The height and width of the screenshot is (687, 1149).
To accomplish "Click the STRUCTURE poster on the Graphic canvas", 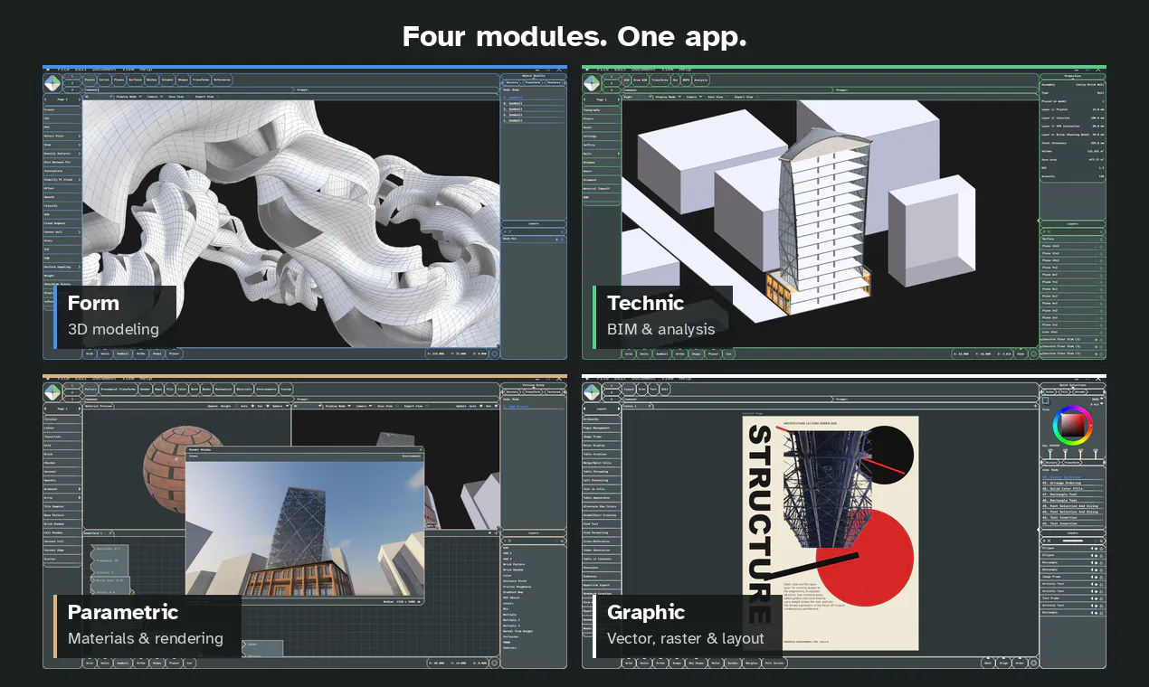I will click(830, 532).
